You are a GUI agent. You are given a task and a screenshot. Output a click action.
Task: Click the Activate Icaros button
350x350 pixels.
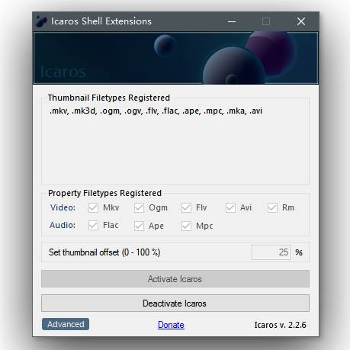[x=175, y=279]
